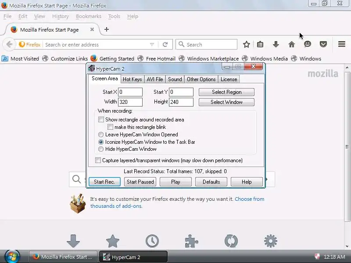Expand the address bar history dropdown arrow
Viewport: 351px width, 263px height.
tap(152, 45)
